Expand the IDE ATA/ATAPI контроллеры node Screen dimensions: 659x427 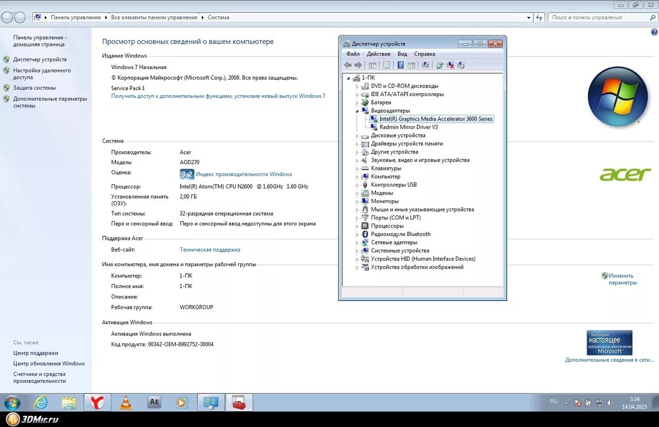point(357,95)
